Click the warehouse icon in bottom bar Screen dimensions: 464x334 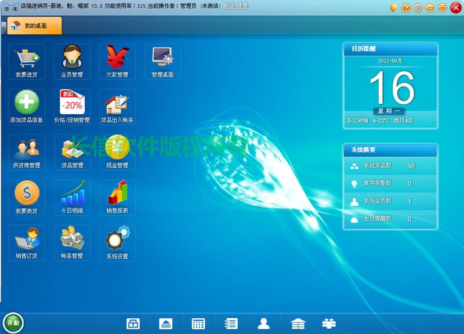point(298,324)
